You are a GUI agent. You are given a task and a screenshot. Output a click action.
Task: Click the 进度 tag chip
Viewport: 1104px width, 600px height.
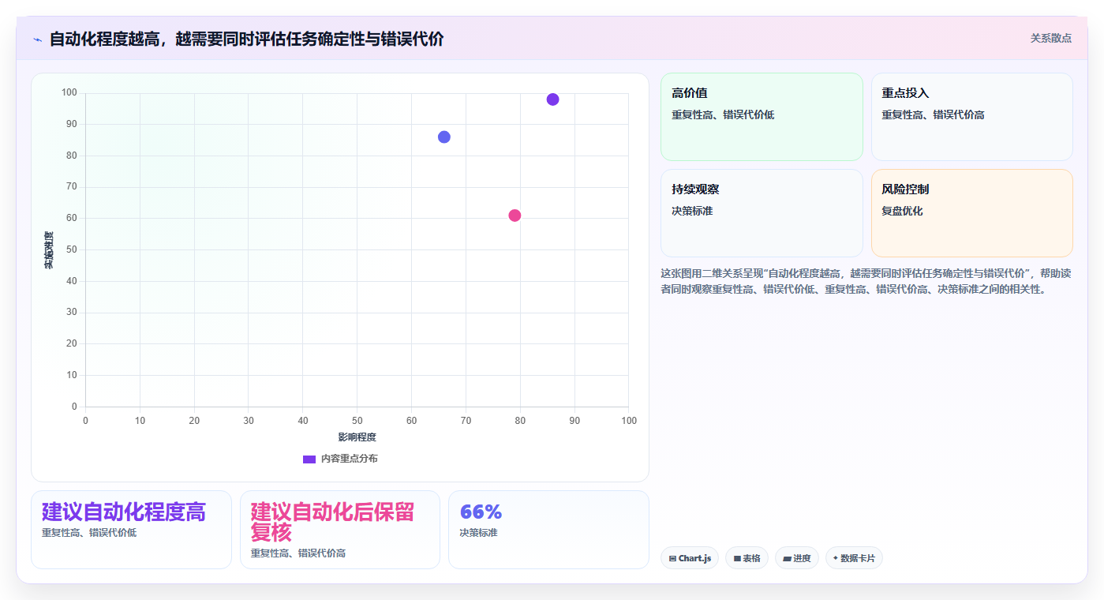click(x=797, y=558)
